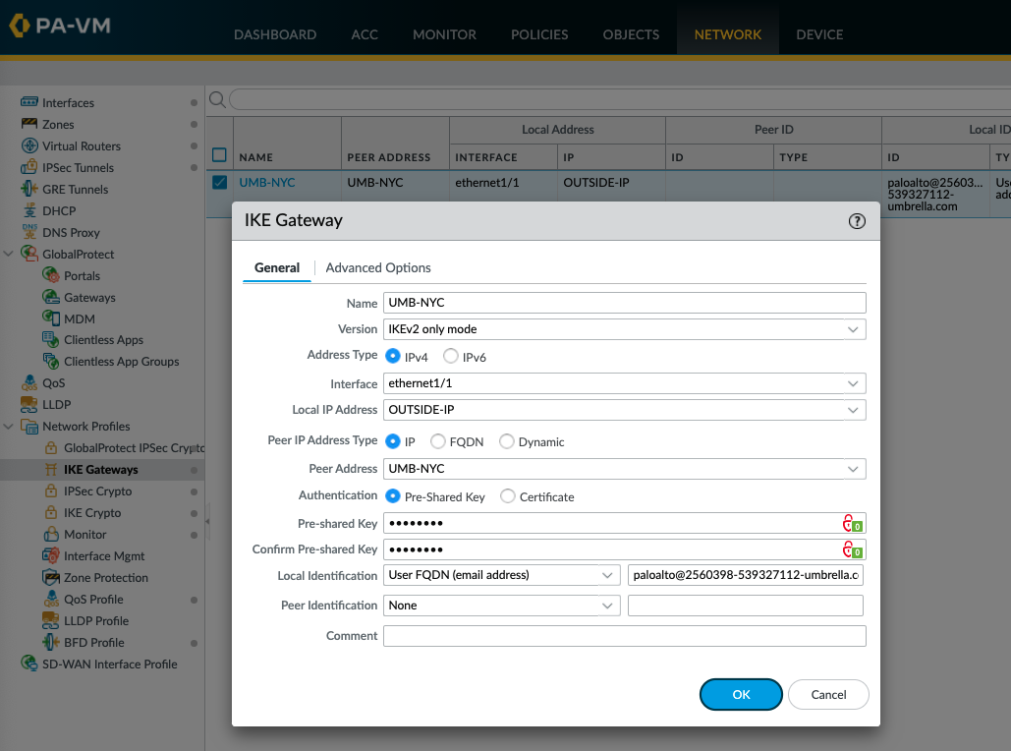Open the Peer Address dropdown
Viewport: 1011px width, 751px height.
point(853,469)
